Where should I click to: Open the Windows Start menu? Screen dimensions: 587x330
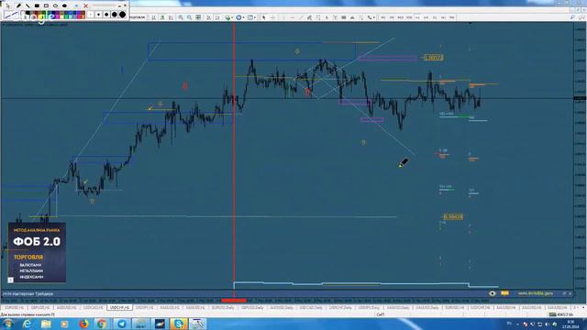(8, 324)
